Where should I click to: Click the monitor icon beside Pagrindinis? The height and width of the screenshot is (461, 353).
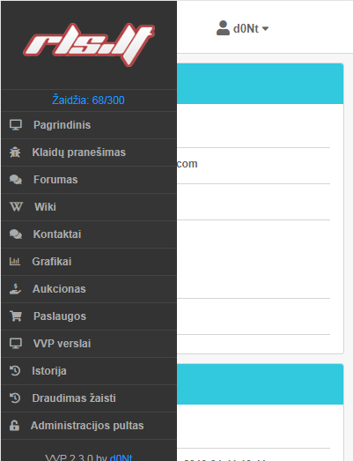(x=16, y=125)
